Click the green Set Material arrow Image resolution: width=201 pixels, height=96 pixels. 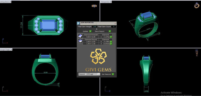113,74
